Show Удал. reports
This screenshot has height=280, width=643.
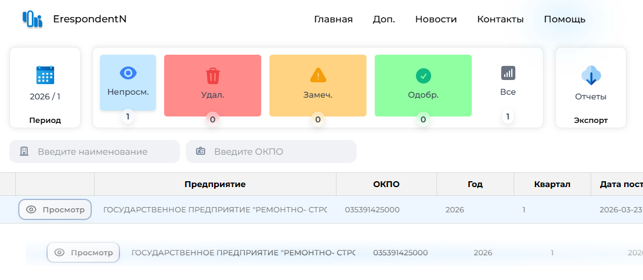coord(212,95)
